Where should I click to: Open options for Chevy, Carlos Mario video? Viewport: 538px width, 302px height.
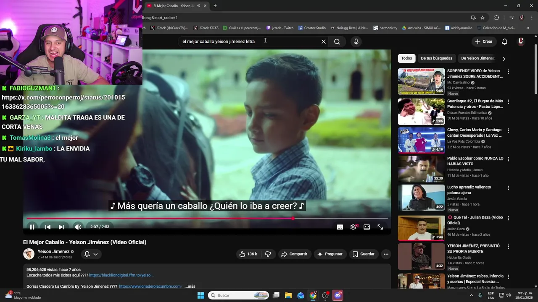click(508, 130)
